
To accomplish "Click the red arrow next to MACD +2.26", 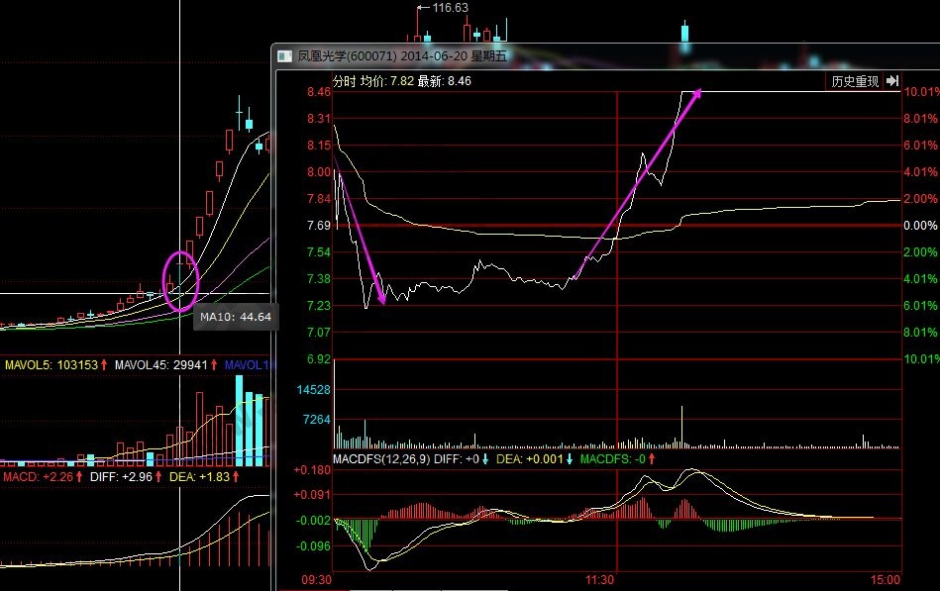I will tap(80, 477).
